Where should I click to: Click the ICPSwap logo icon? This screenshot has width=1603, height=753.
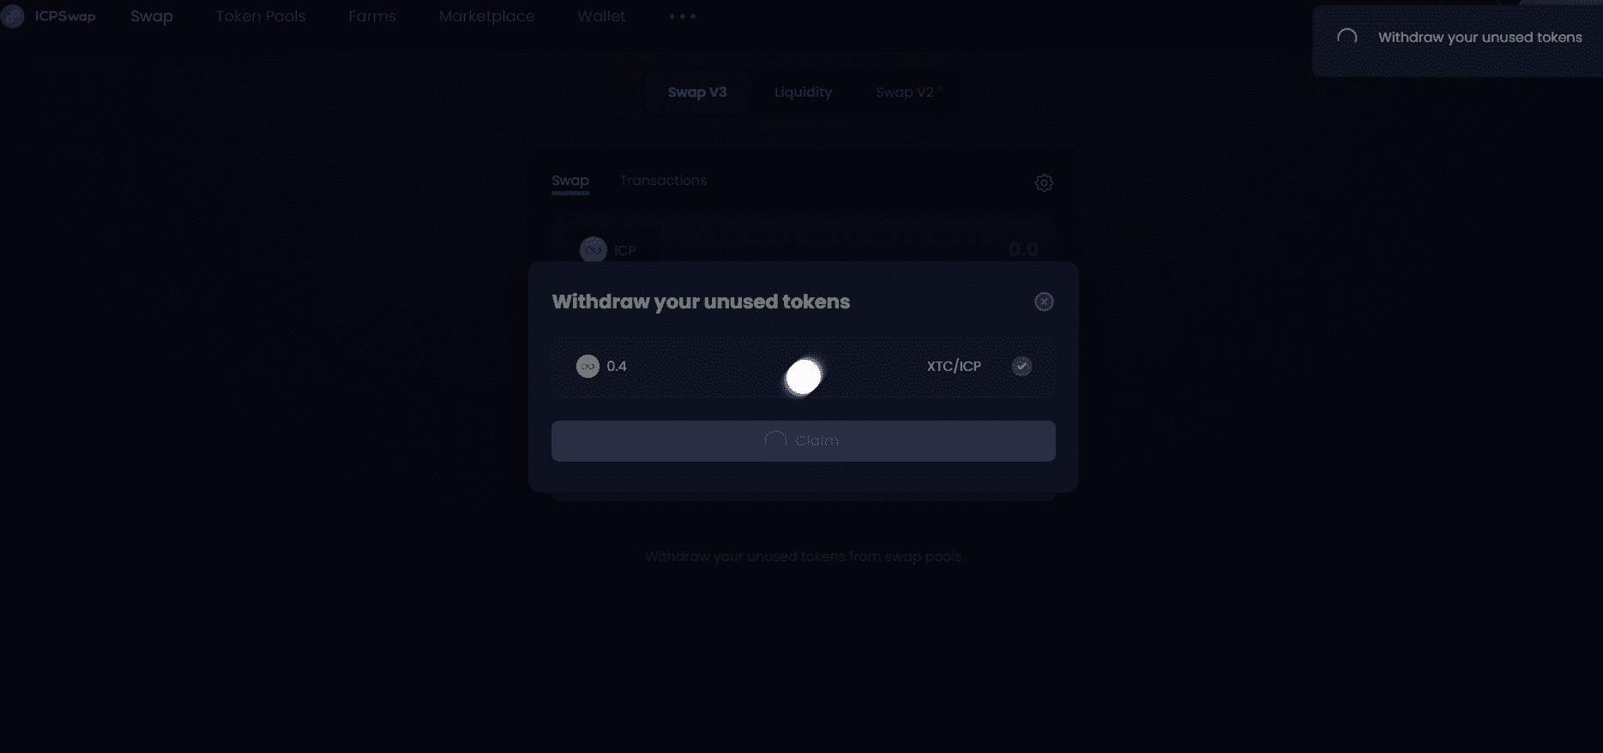point(13,16)
